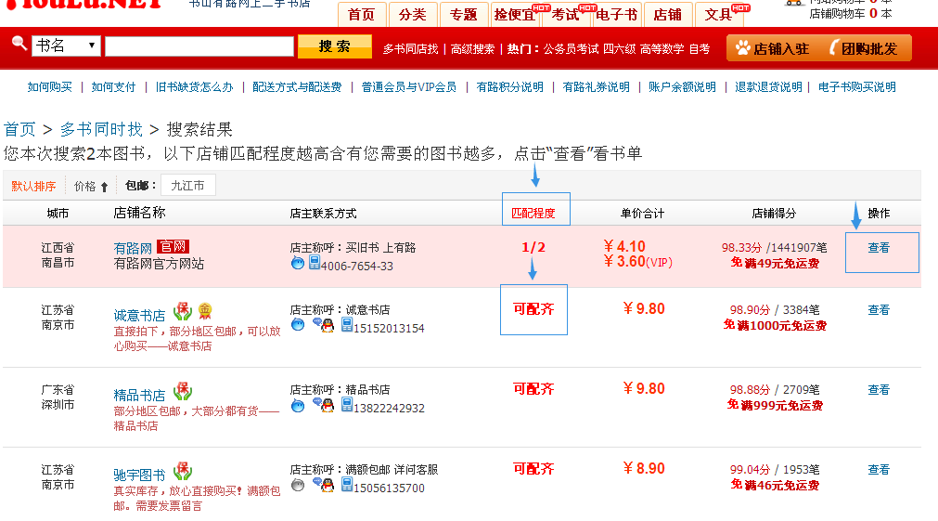Click the 保 guarantee icon next to 精品书店
Screen dimensions: 938x521
pyautogui.click(x=183, y=391)
